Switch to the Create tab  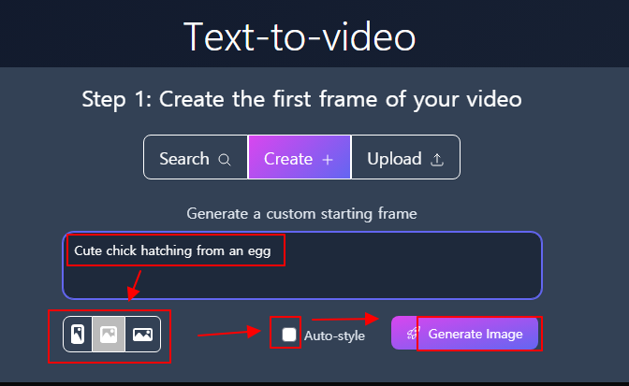tap(300, 157)
